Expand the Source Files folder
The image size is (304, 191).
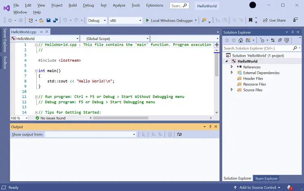pyautogui.click(x=232, y=90)
